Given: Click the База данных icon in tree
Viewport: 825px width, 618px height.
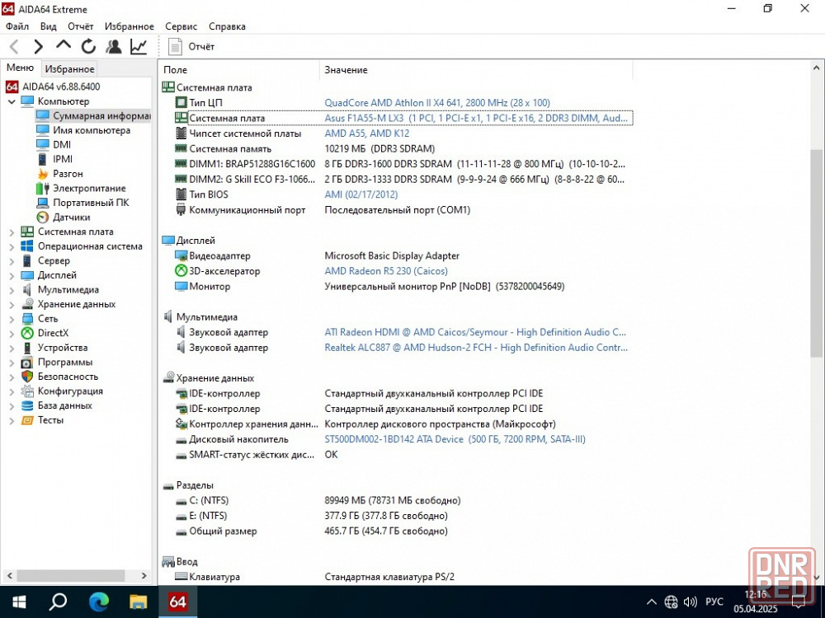Looking at the screenshot, I should 27,405.
